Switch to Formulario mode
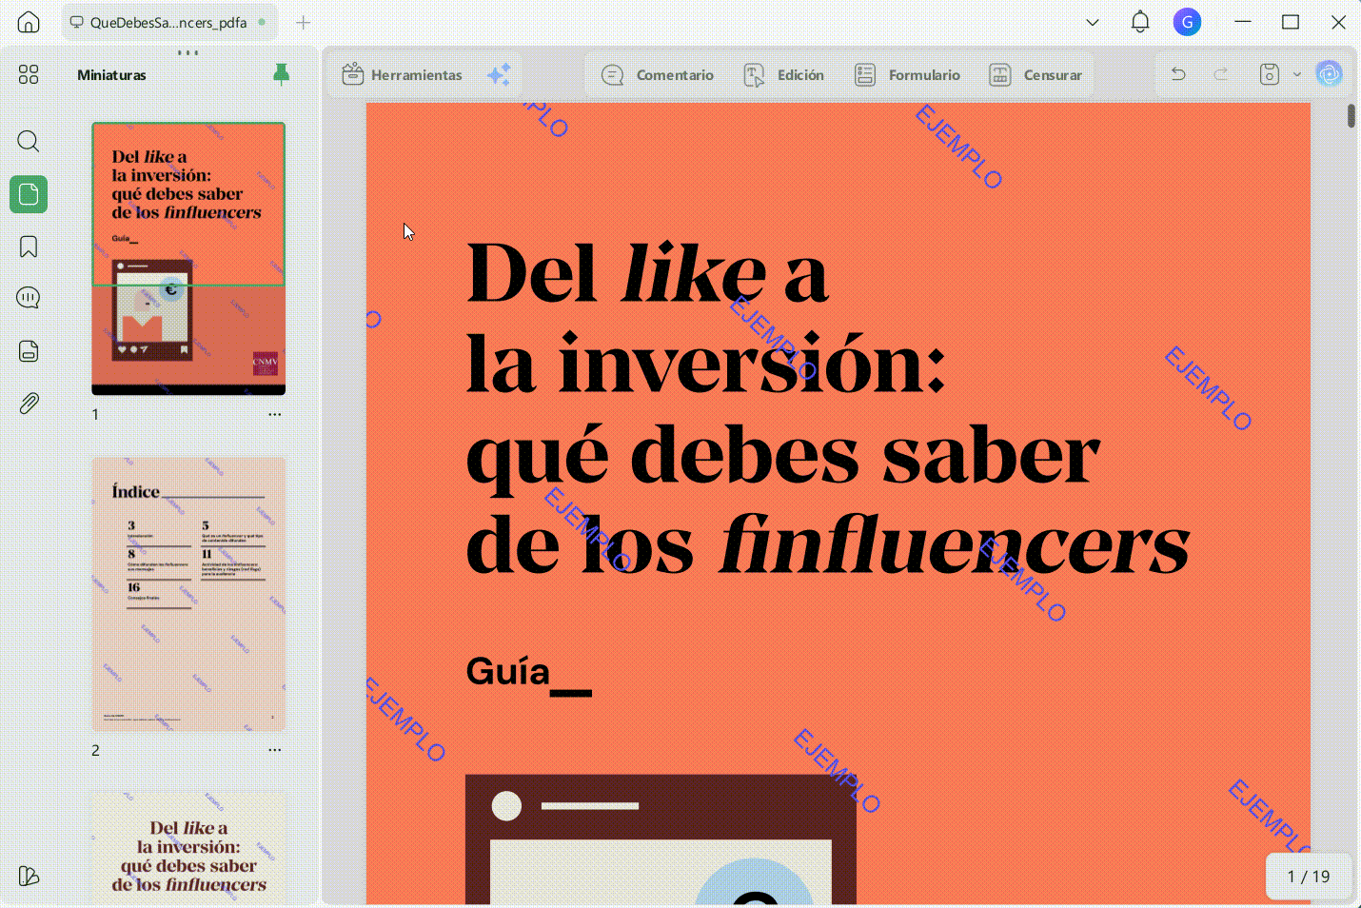This screenshot has width=1361, height=908. 907,74
